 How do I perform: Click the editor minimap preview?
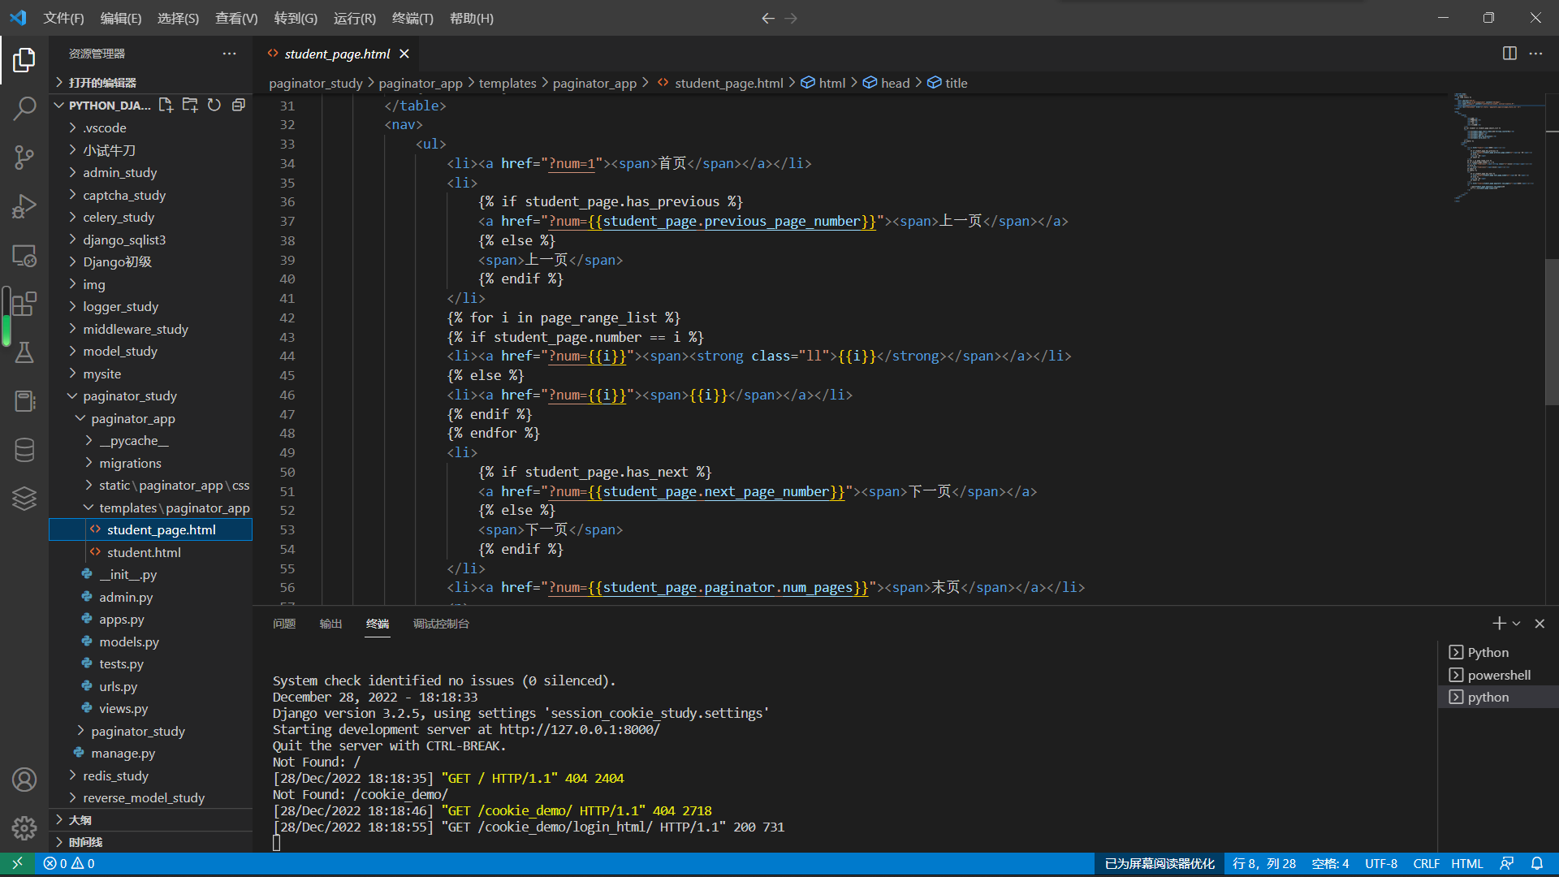coord(1498,146)
